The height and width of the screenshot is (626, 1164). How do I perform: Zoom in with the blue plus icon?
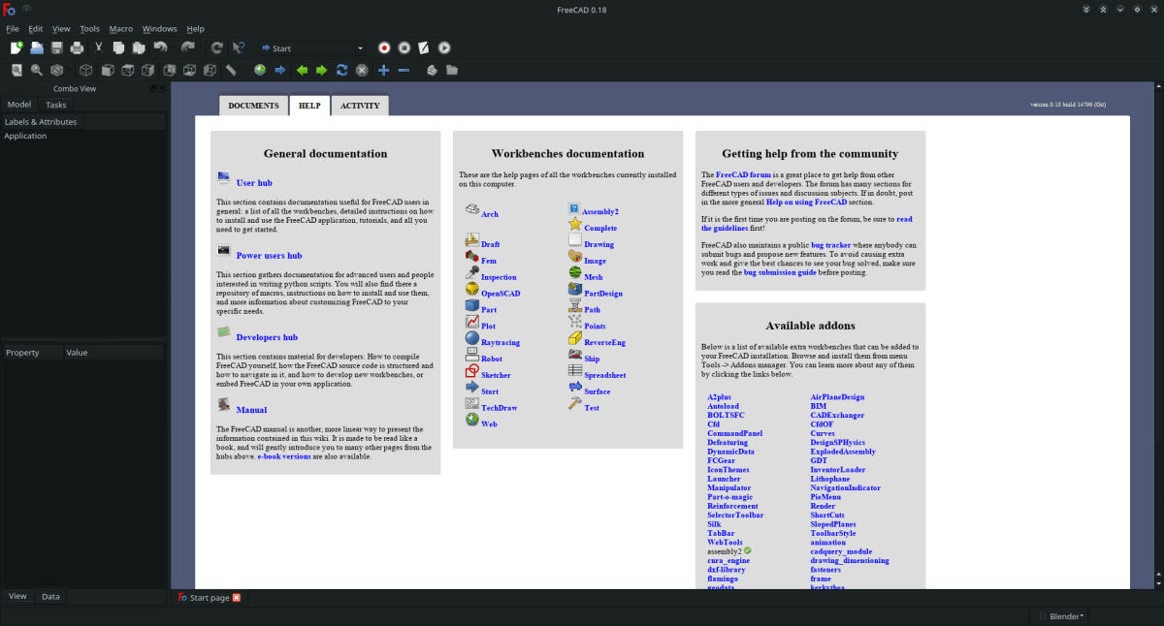pos(383,70)
